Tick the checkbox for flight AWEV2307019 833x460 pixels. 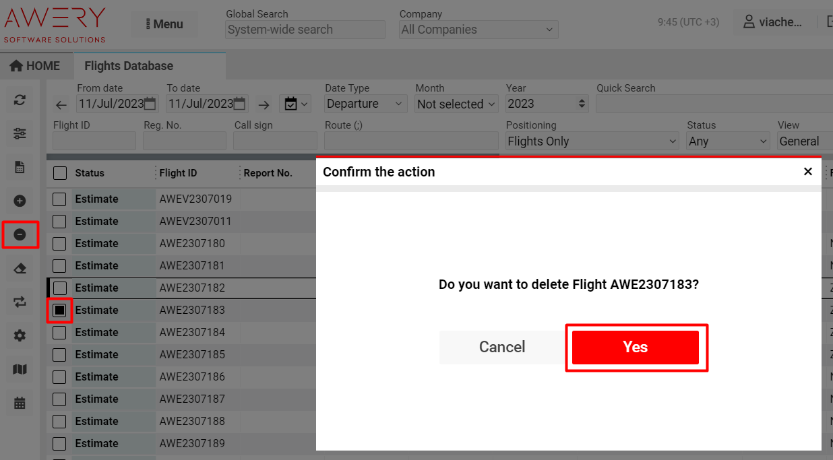pyautogui.click(x=60, y=199)
